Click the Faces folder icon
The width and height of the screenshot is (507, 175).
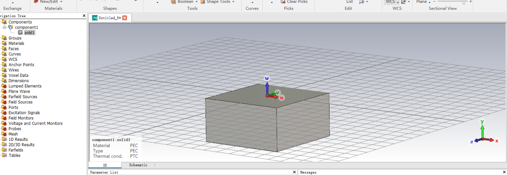(4, 49)
